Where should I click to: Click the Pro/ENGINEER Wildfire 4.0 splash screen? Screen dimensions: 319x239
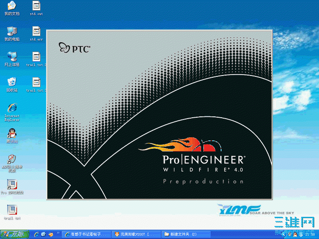click(x=159, y=115)
